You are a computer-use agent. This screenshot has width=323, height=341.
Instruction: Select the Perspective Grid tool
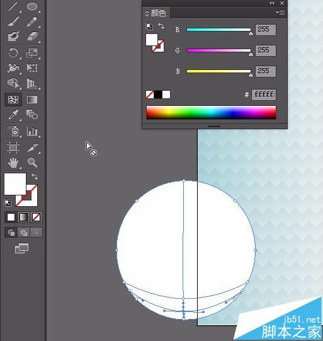[32, 83]
